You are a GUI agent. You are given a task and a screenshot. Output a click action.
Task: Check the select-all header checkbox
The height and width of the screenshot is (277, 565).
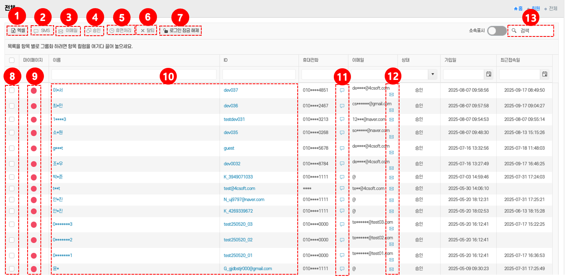coord(12,60)
